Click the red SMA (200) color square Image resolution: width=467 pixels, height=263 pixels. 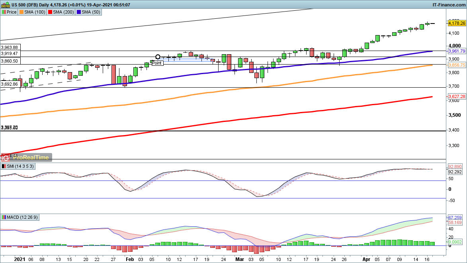pyautogui.click(x=51, y=12)
